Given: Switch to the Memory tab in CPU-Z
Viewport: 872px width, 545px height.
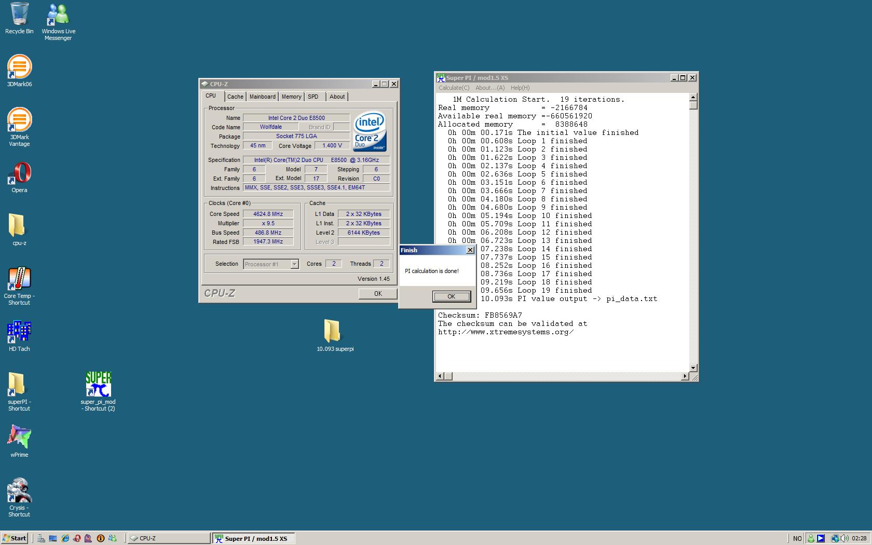Looking at the screenshot, I should pyautogui.click(x=291, y=97).
